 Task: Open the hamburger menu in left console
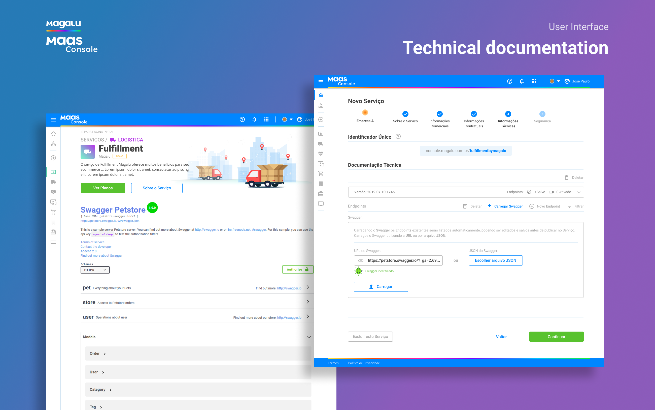(x=53, y=120)
